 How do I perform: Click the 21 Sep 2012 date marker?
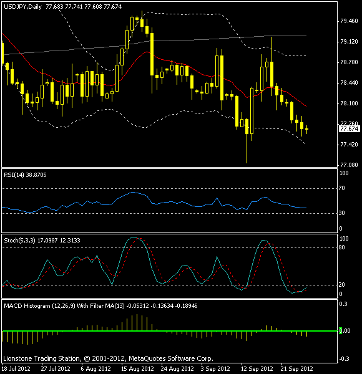point(297,369)
